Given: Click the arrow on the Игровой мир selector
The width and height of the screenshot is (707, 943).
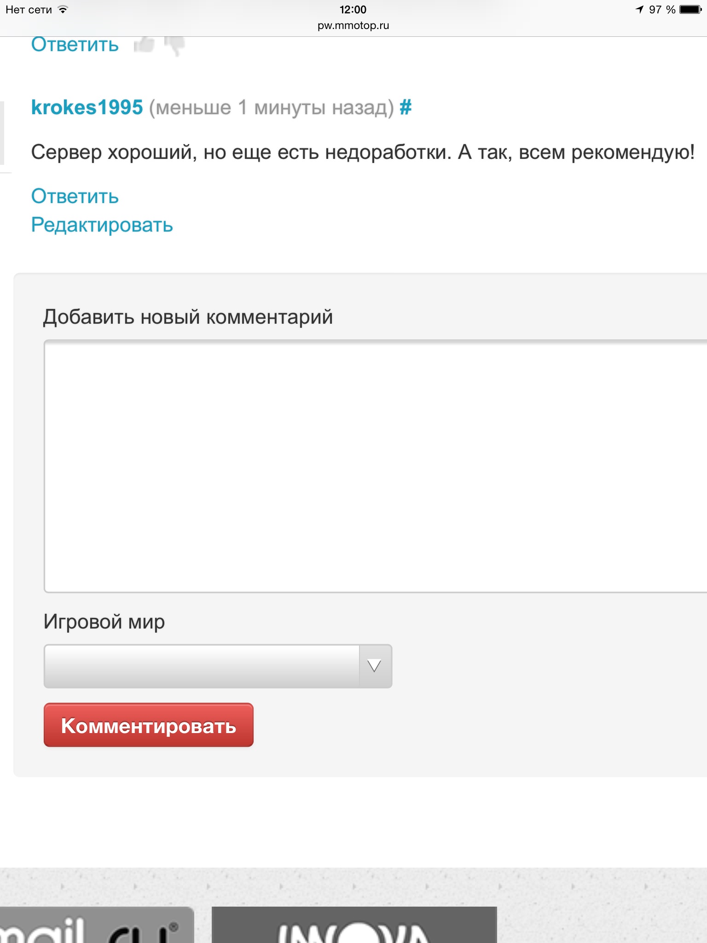Looking at the screenshot, I should point(375,666).
